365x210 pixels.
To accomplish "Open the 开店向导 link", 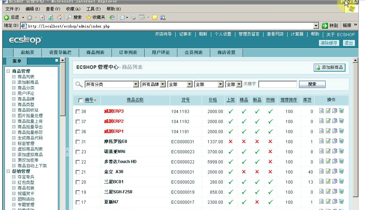I will coord(163,34).
